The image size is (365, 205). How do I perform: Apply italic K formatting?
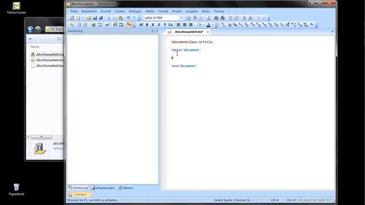pyautogui.click(x=153, y=24)
